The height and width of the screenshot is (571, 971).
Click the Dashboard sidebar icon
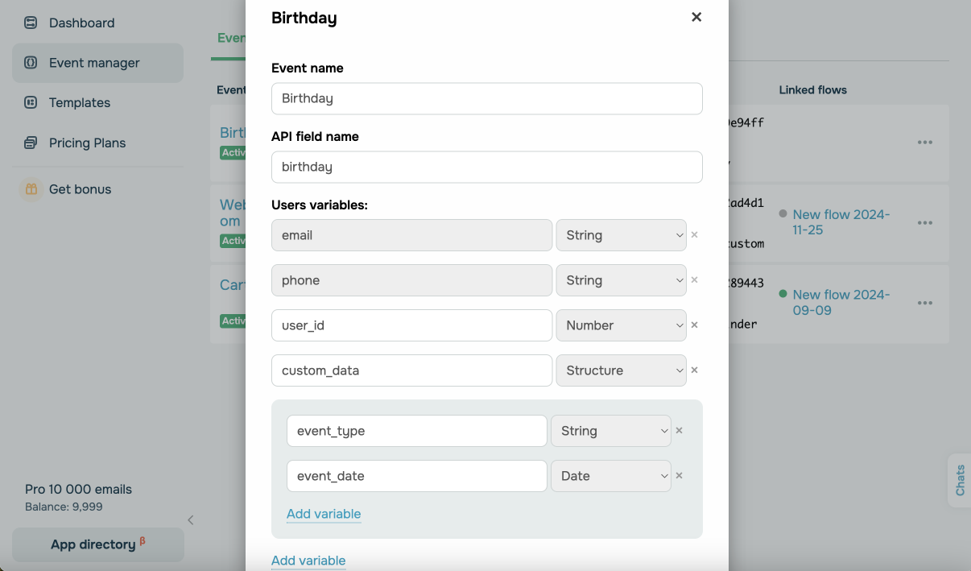(31, 23)
